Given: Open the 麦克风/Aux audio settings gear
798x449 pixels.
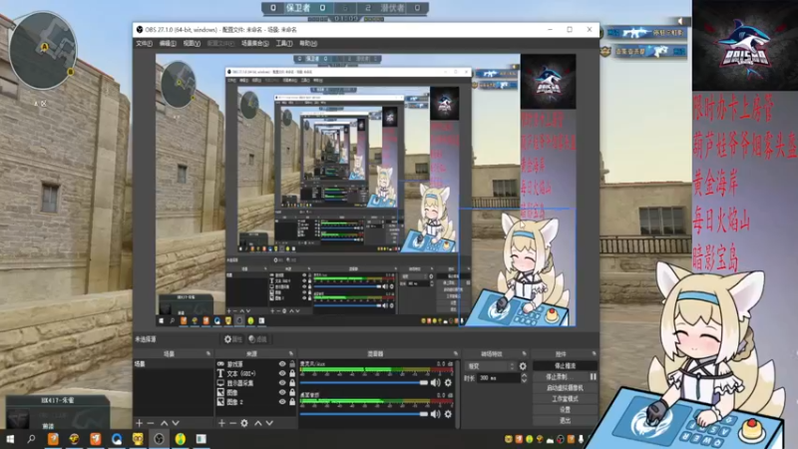Looking at the screenshot, I should (x=448, y=382).
